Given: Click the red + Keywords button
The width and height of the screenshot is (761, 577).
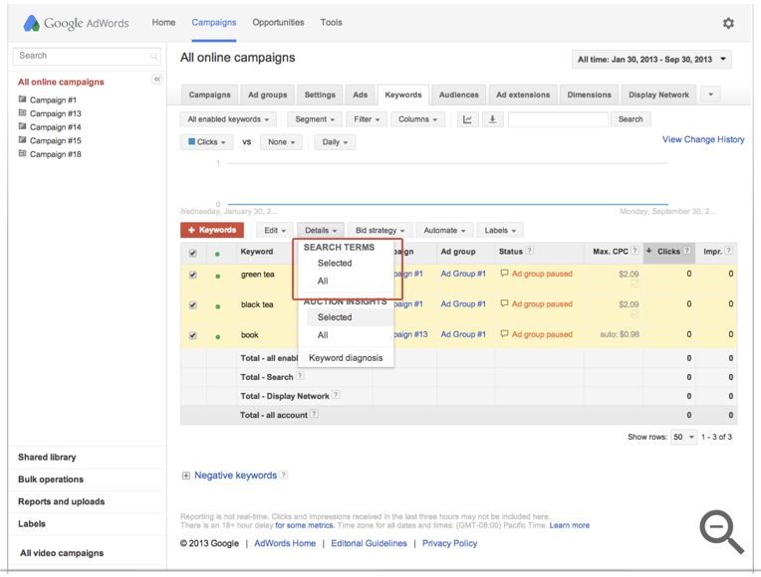Looking at the screenshot, I should pos(212,231).
